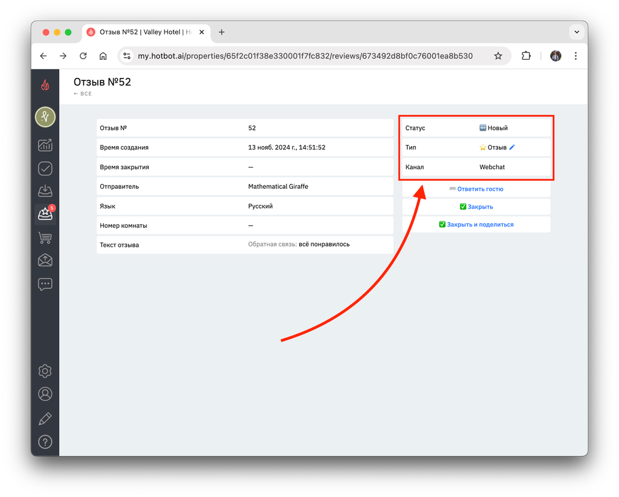
Task: Click the Закрыть button
Action: [x=476, y=207]
